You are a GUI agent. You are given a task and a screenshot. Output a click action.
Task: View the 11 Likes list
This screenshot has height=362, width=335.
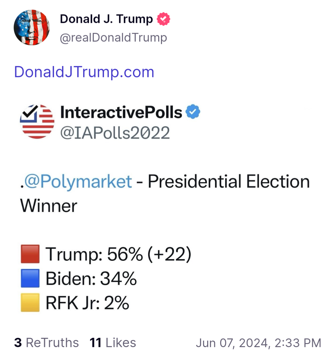[x=113, y=342]
